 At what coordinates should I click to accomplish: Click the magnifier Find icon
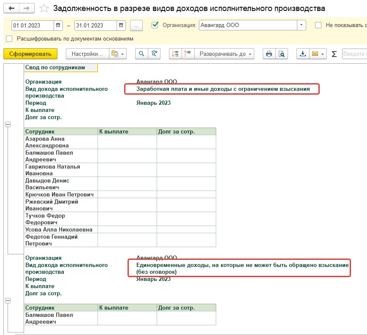coord(141,54)
